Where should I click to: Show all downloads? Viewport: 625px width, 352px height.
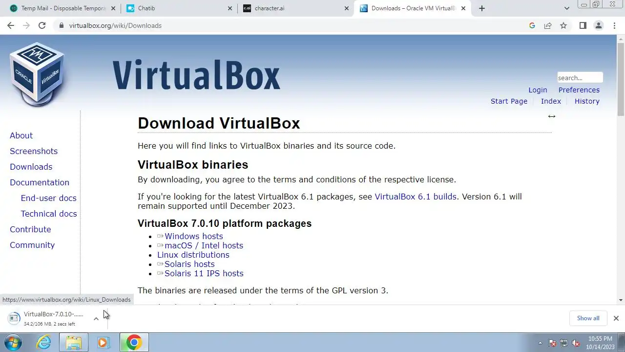pos(588,318)
